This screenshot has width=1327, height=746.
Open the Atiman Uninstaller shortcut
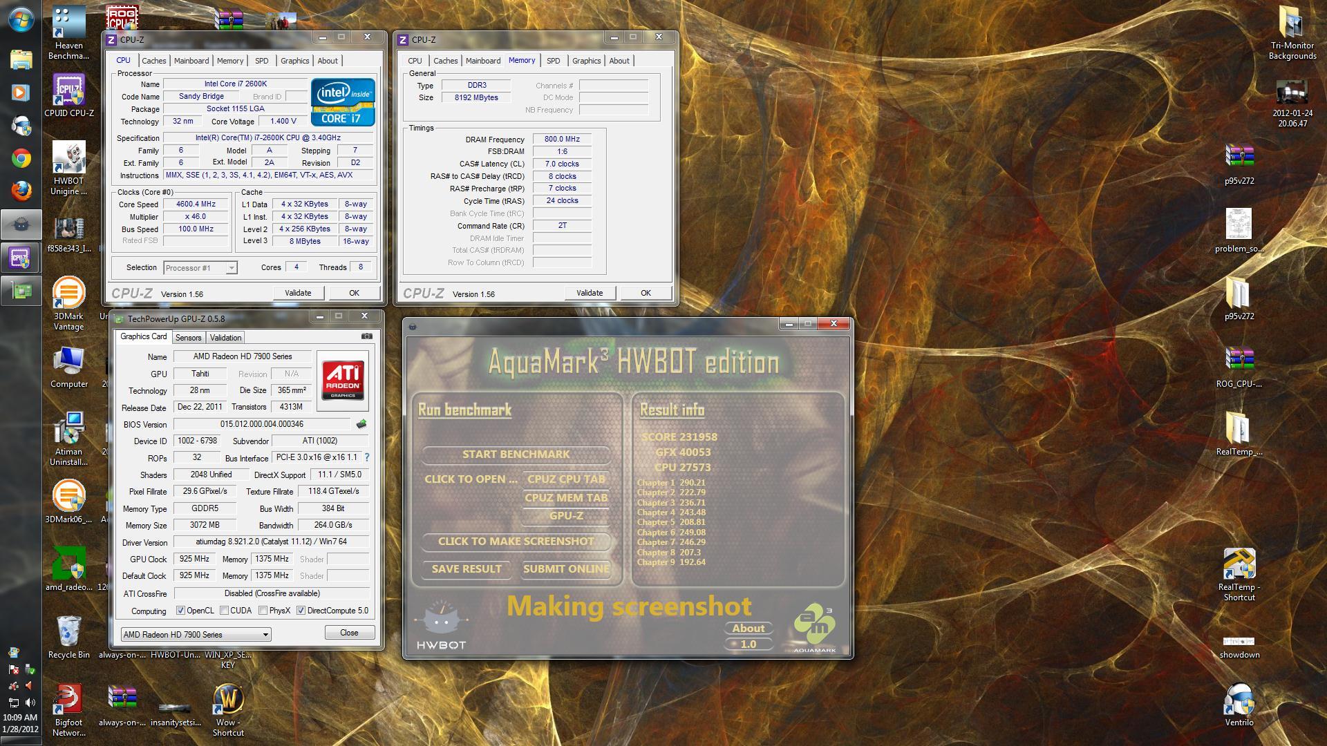tap(68, 438)
